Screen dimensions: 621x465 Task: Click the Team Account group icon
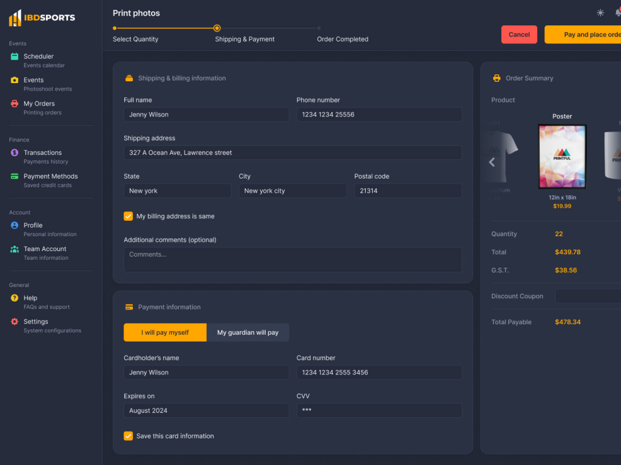pos(14,249)
